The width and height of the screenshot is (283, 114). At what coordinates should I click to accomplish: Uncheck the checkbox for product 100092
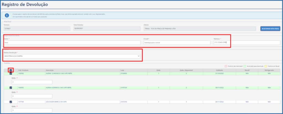(11, 74)
